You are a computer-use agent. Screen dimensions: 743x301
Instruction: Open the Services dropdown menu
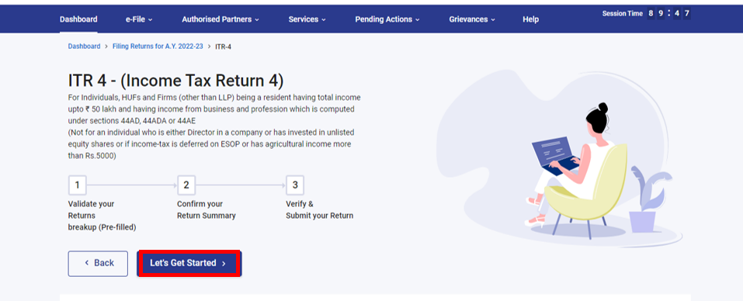coord(307,19)
